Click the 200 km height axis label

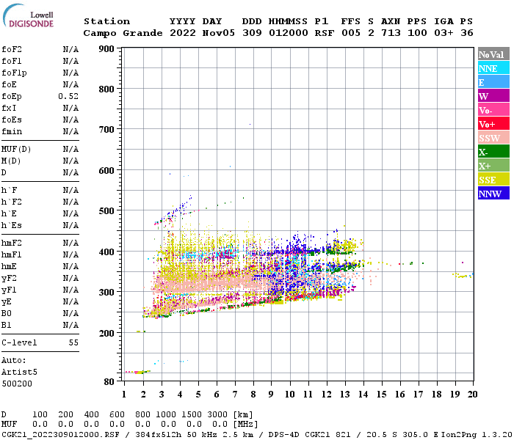point(106,334)
